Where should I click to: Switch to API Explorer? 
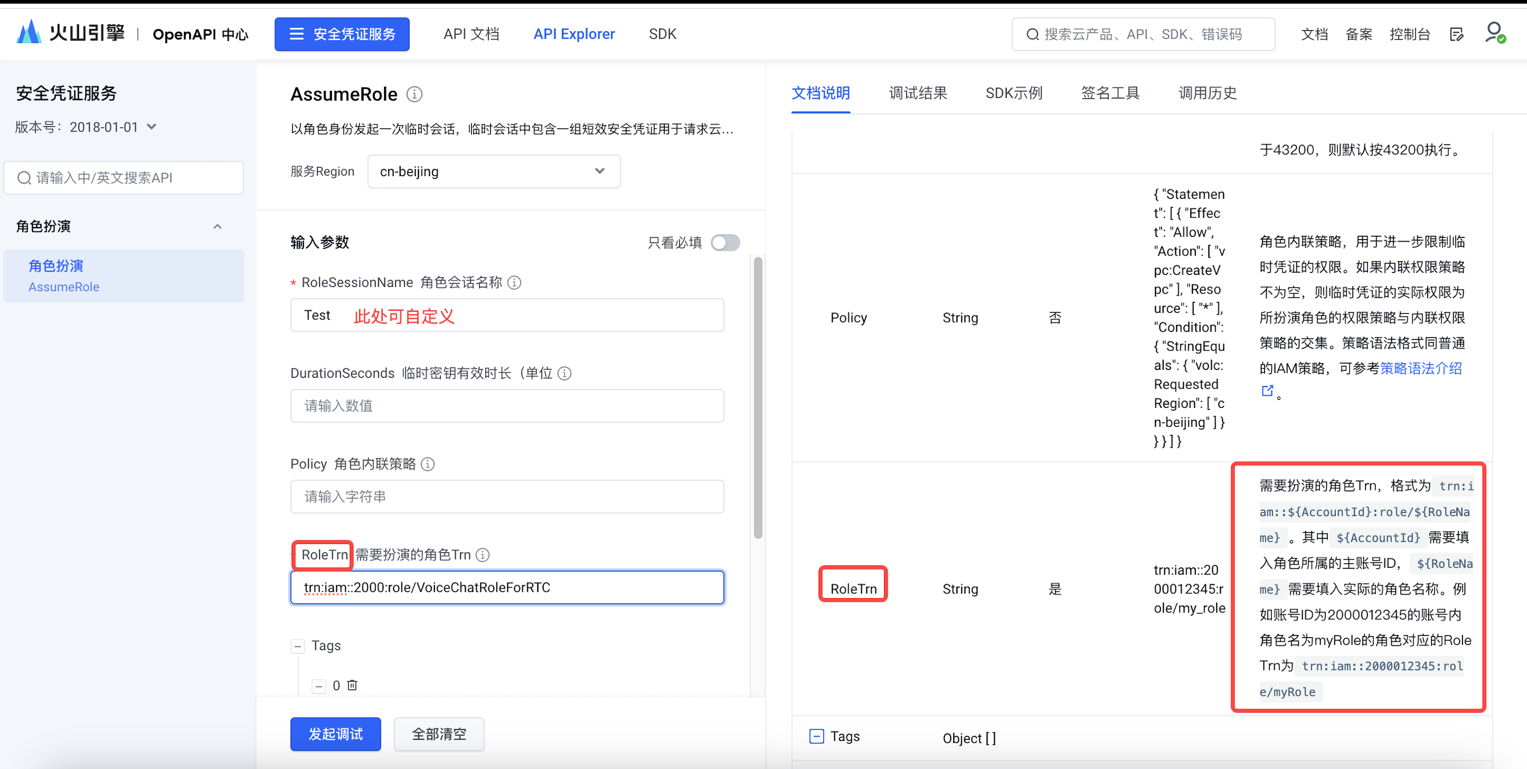pyautogui.click(x=574, y=34)
